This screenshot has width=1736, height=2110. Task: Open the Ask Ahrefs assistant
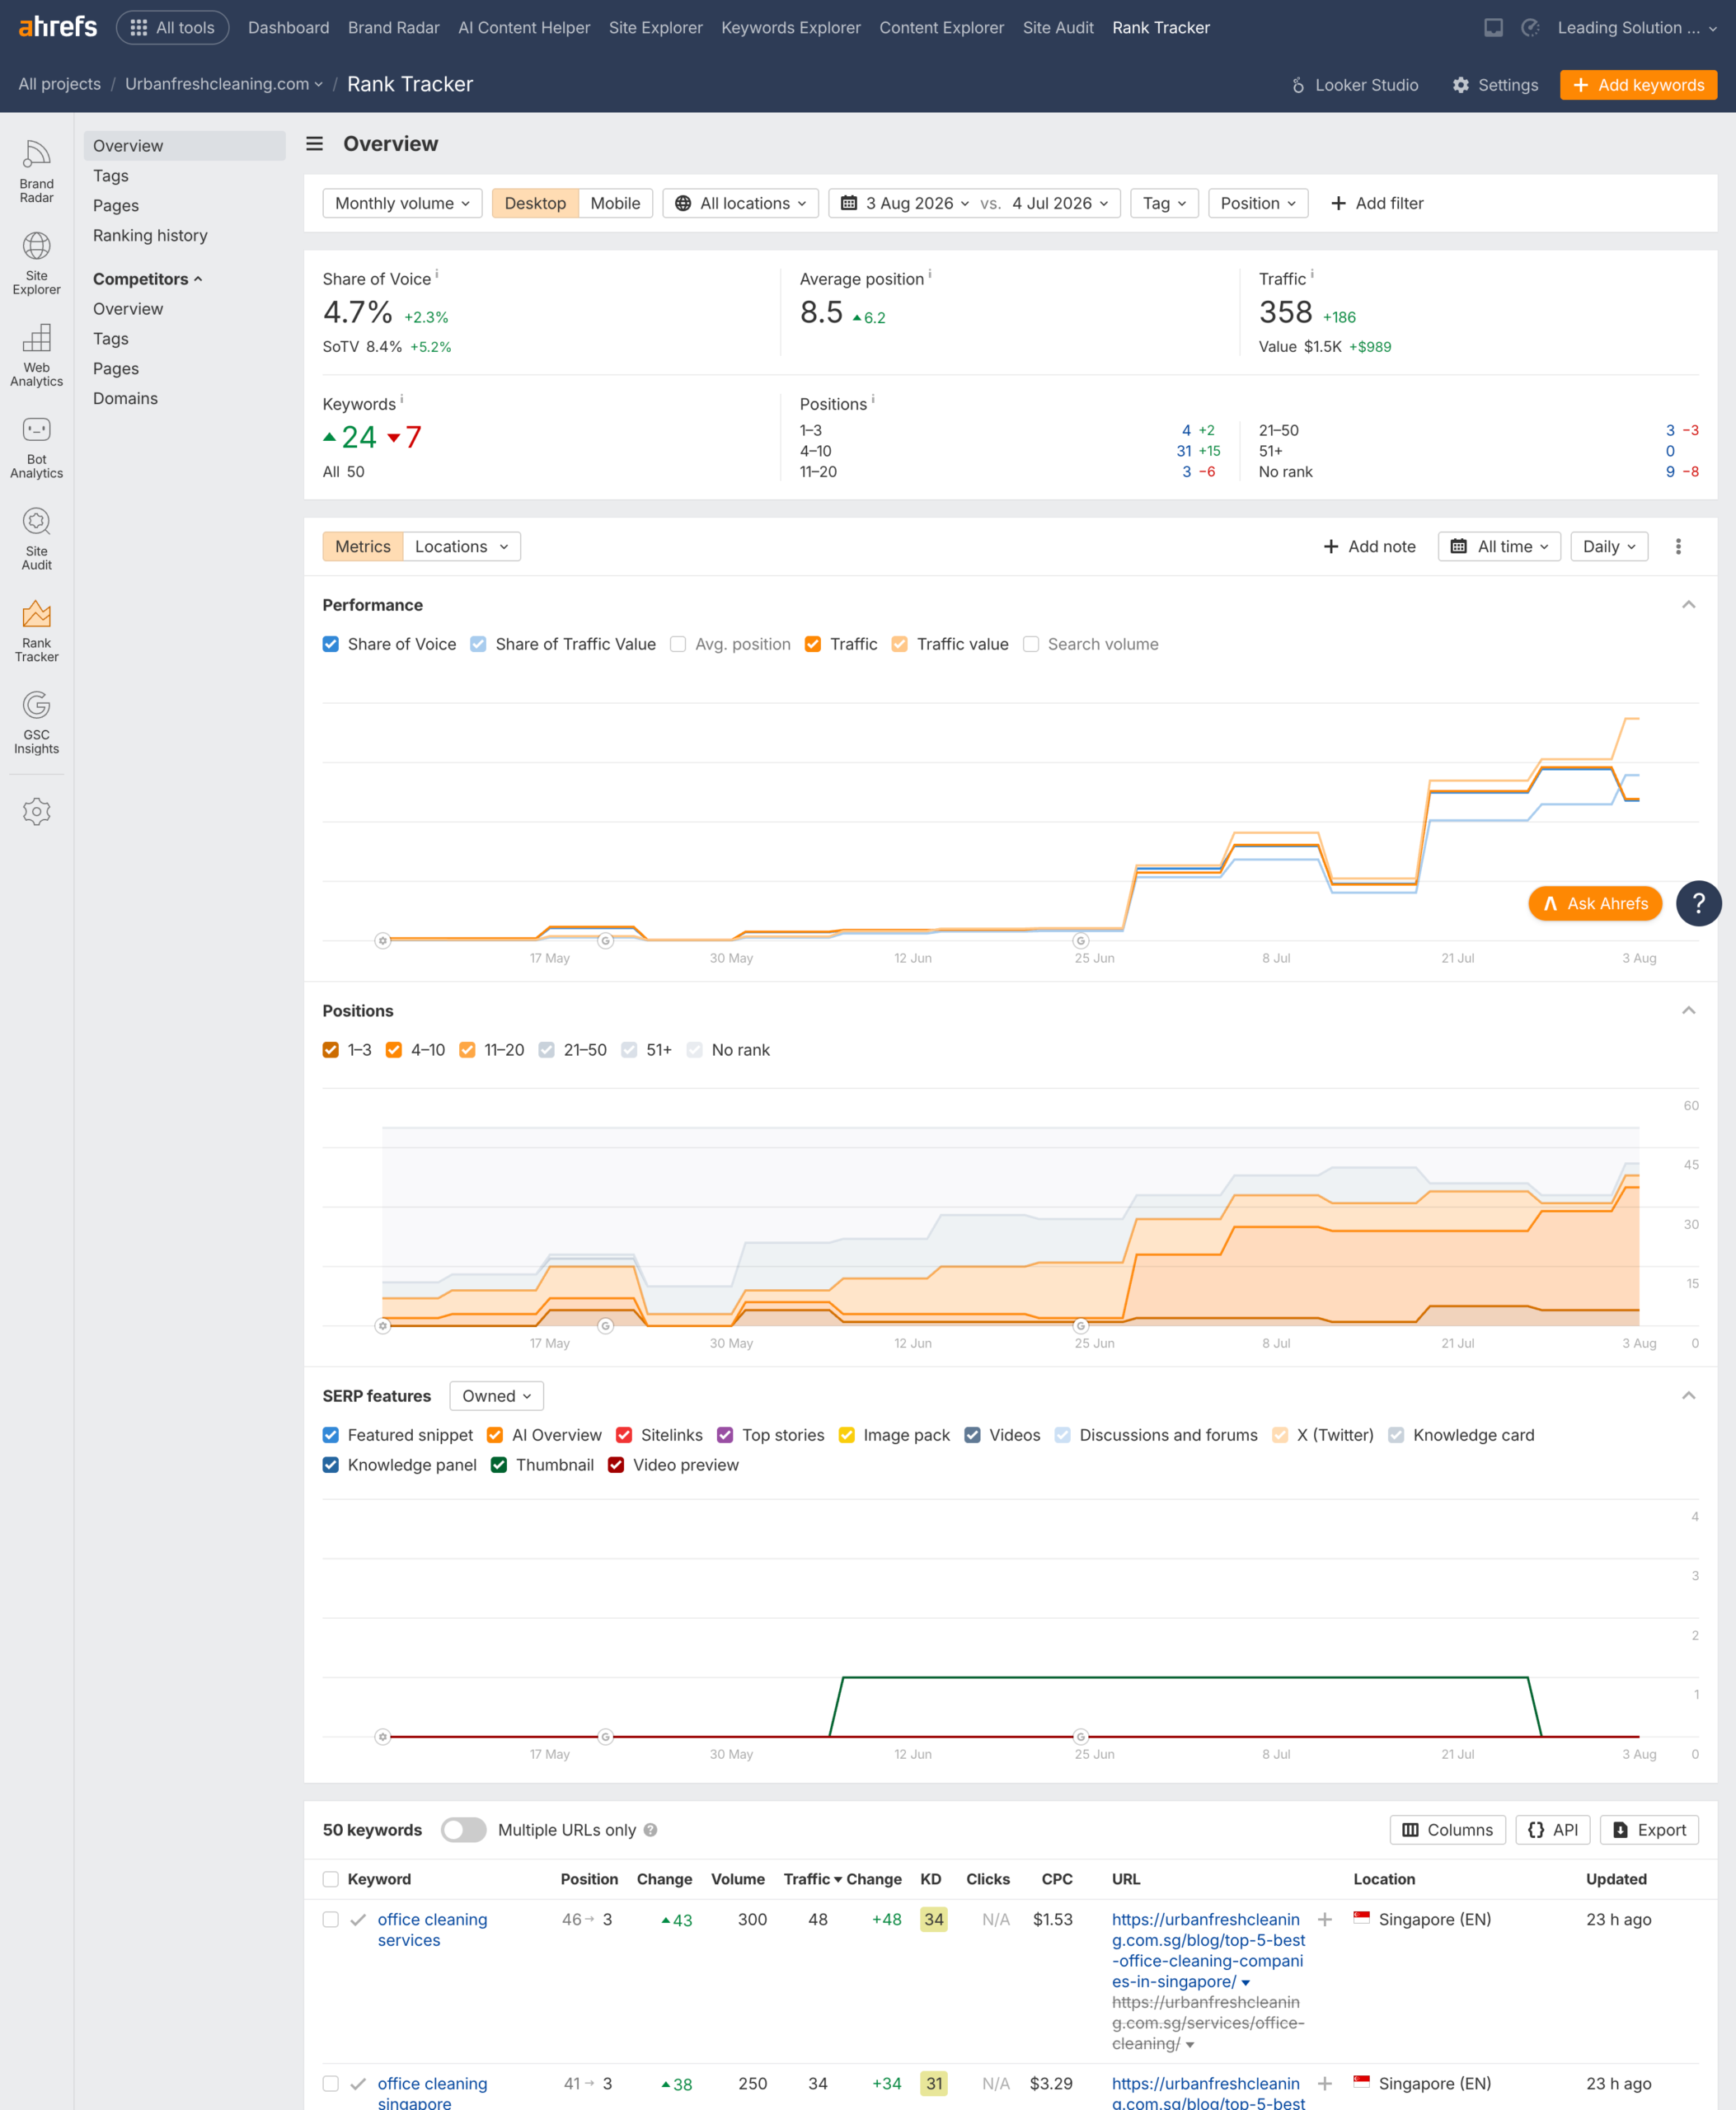[1595, 903]
